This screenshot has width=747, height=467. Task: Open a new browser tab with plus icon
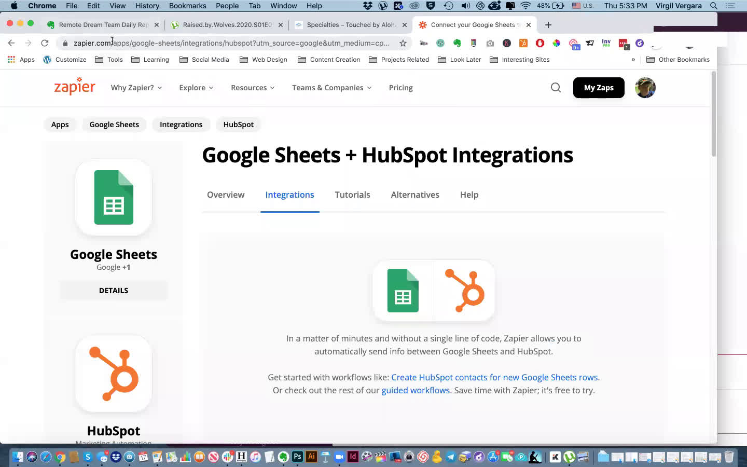pyautogui.click(x=548, y=25)
